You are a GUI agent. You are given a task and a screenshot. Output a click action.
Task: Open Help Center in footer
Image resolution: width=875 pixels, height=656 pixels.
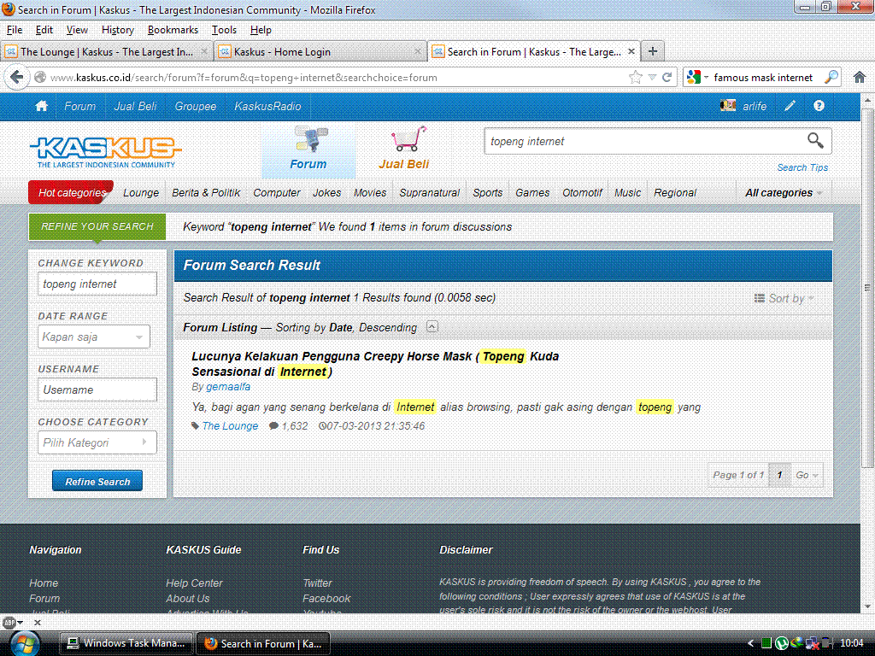(x=194, y=583)
